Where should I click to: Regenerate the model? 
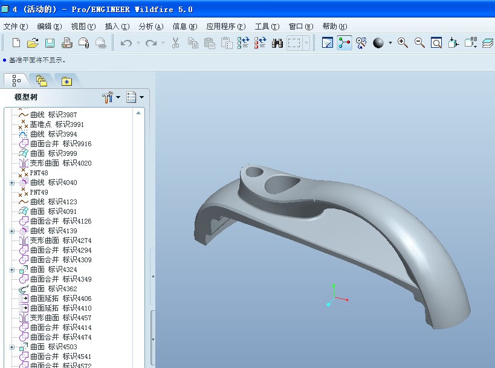point(244,43)
